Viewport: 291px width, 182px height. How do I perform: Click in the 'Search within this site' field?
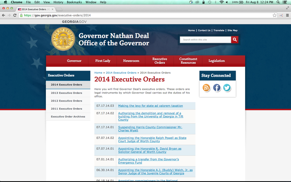click(206, 40)
